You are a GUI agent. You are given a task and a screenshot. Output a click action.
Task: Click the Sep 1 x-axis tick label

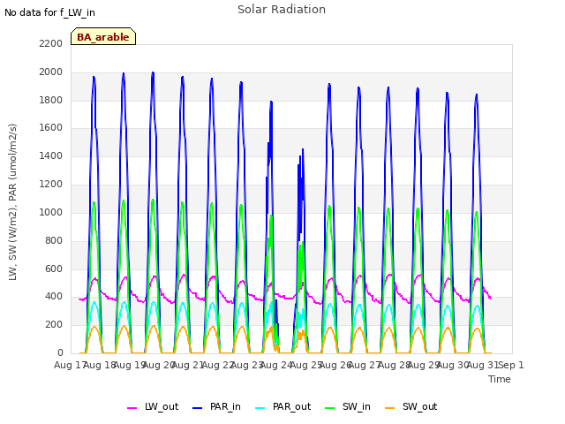(x=511, y=365)
